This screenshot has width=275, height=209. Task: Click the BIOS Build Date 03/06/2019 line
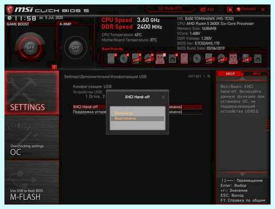click(x=201, y=48)
